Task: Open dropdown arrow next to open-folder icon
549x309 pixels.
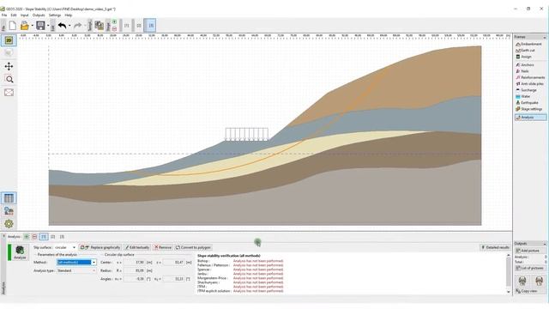Action: [x=32, y=26]
